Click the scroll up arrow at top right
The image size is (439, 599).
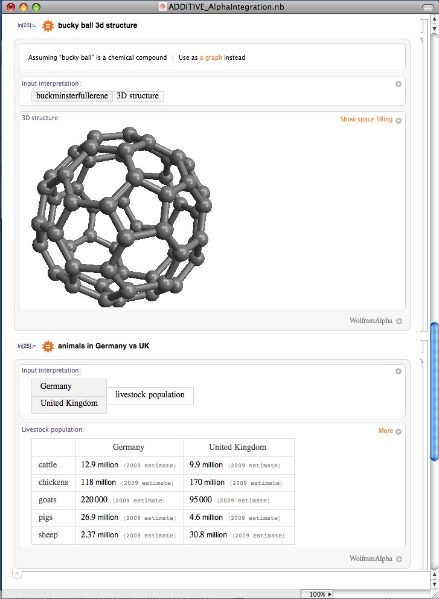[x=434, y=18]
